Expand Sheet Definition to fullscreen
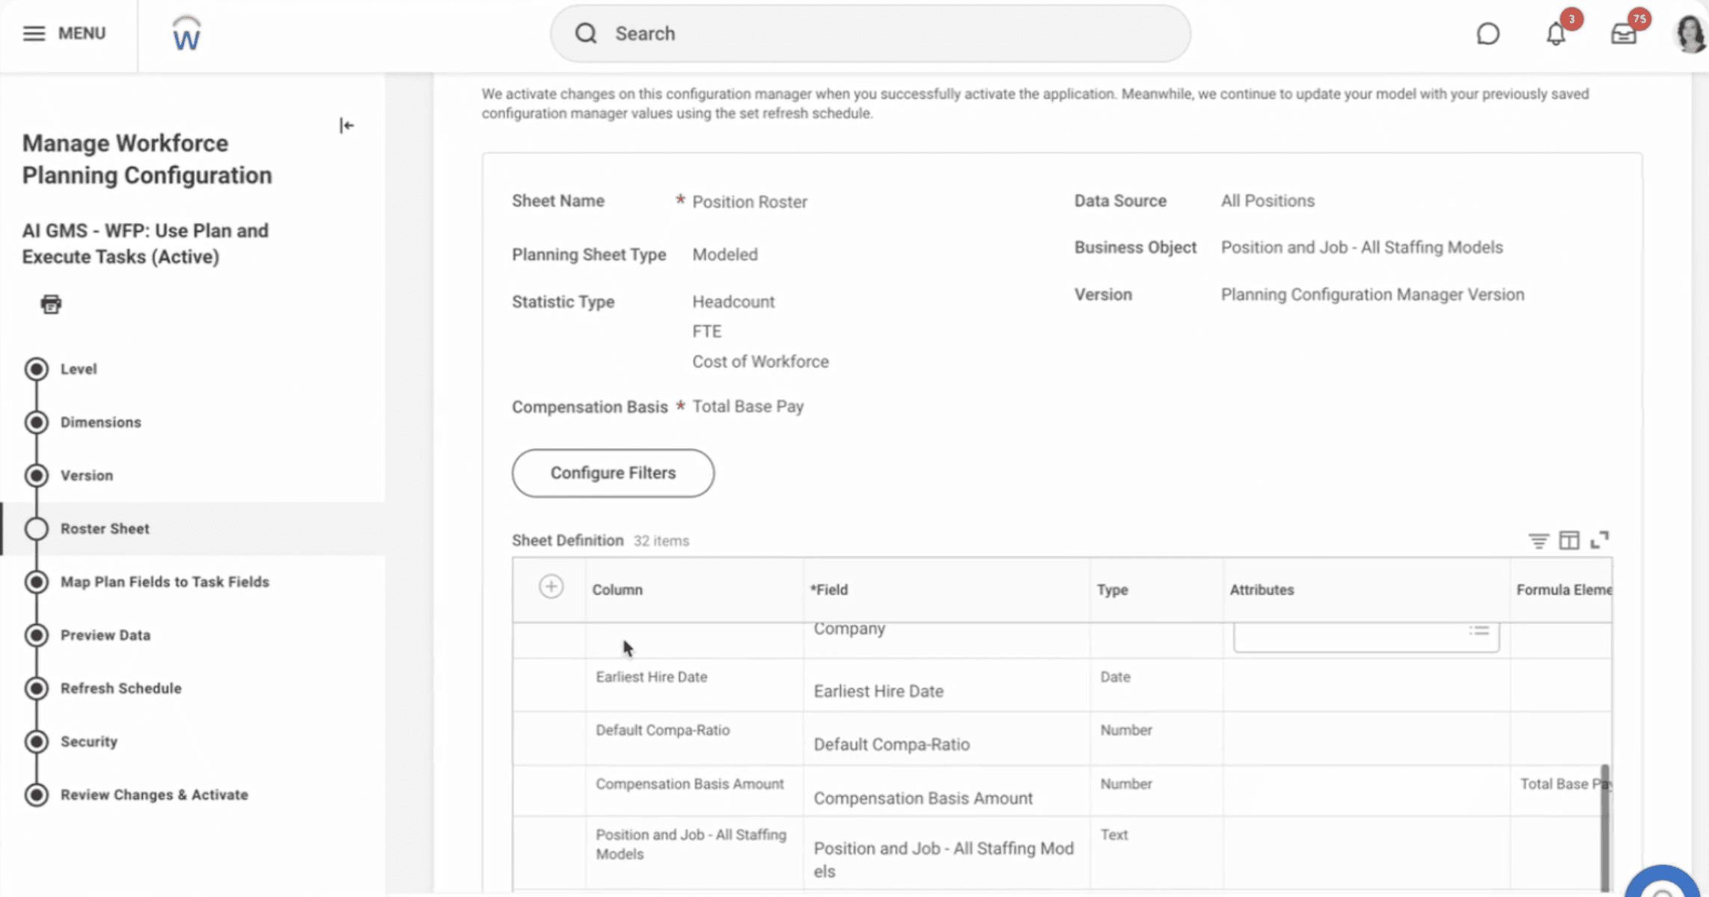 [1600, 540]
